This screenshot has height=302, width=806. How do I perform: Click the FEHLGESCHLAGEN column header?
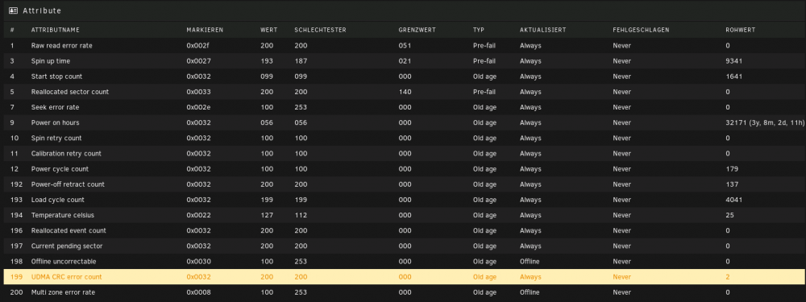pyautogui.click(x=641, y=31)
